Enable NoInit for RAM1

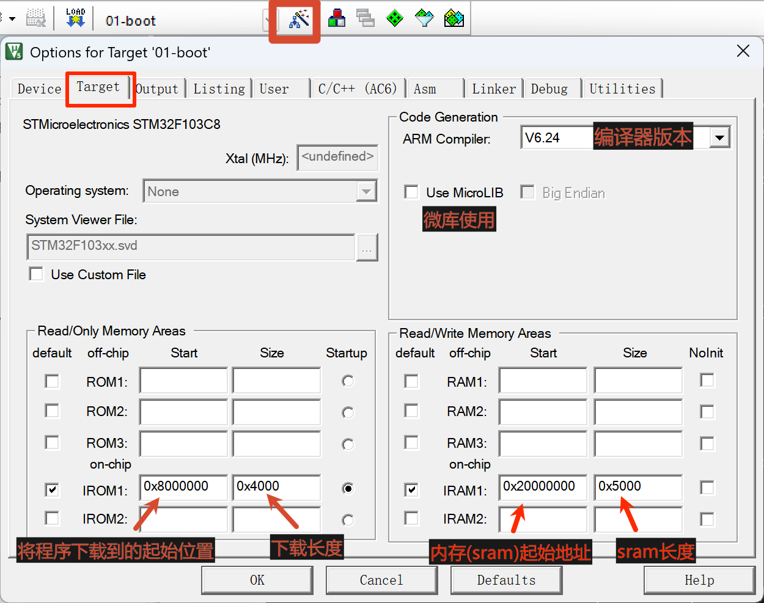pos(707,381)
